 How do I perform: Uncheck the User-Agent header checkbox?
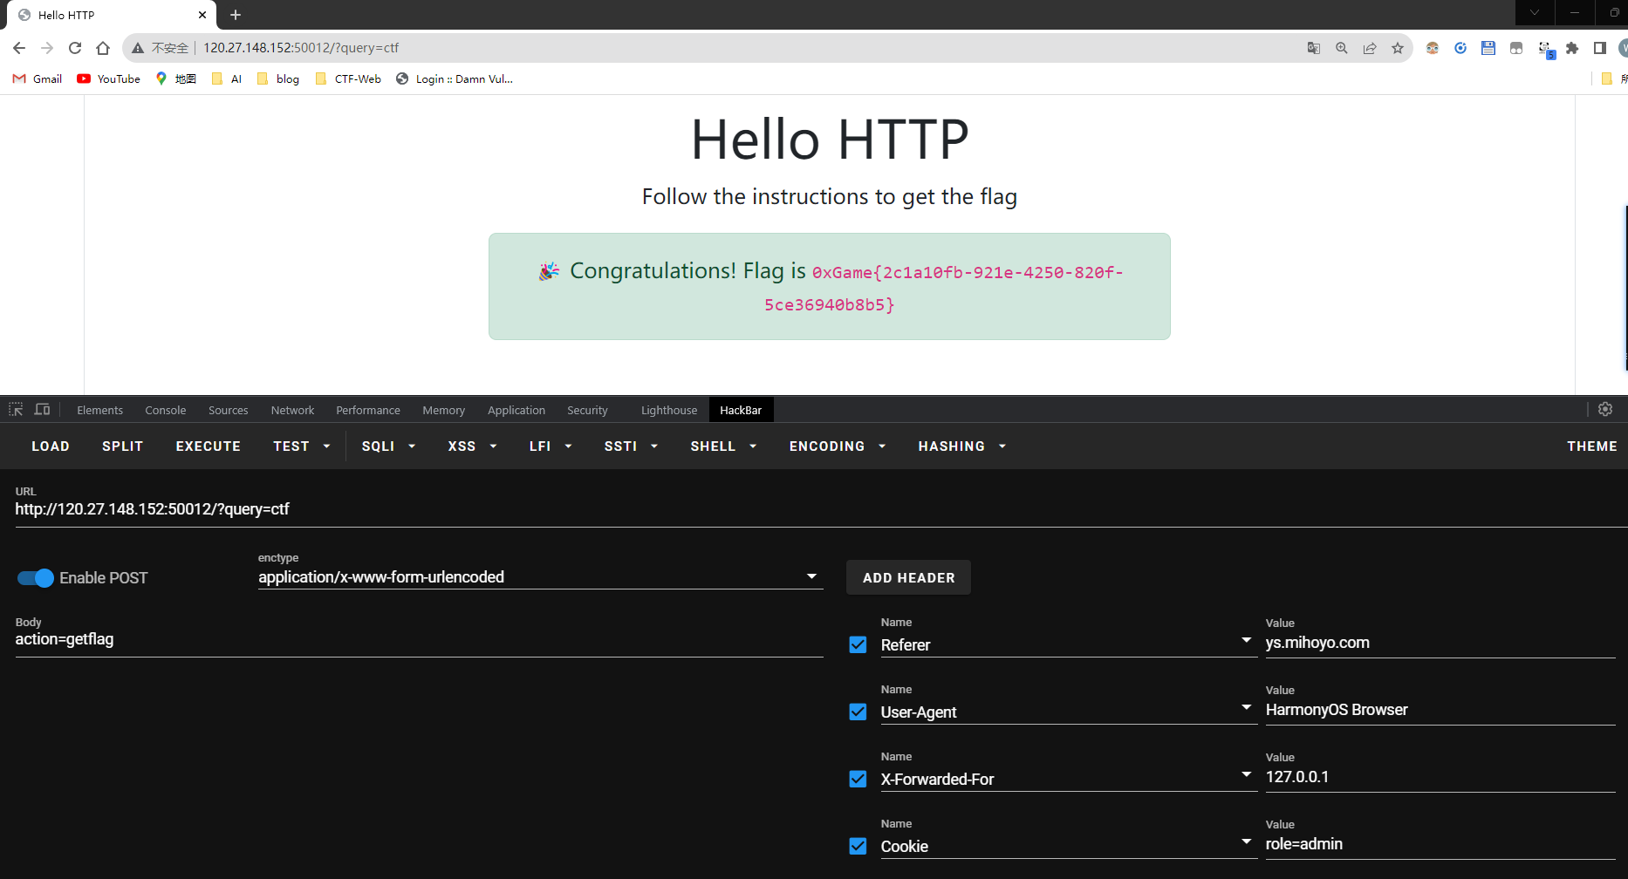pyautogui.click(x=858, y=712)
